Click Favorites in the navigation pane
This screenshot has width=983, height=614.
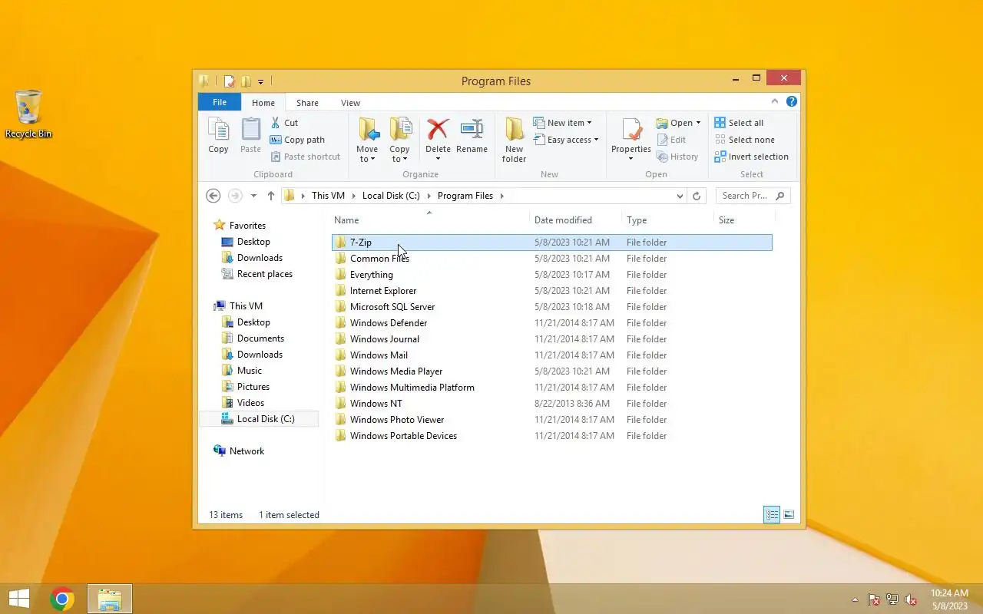pyautogui.click(x=247, y=226)
